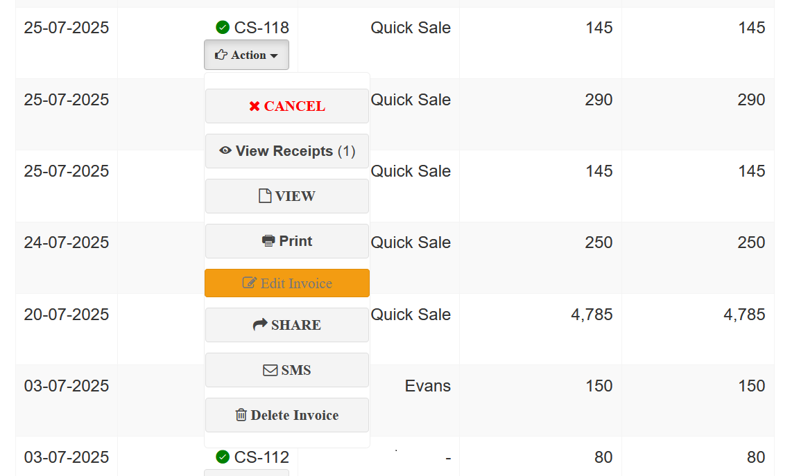808x476 pixels.
Task: Click the CS-118 invoice number
Action: coord(261,28)
